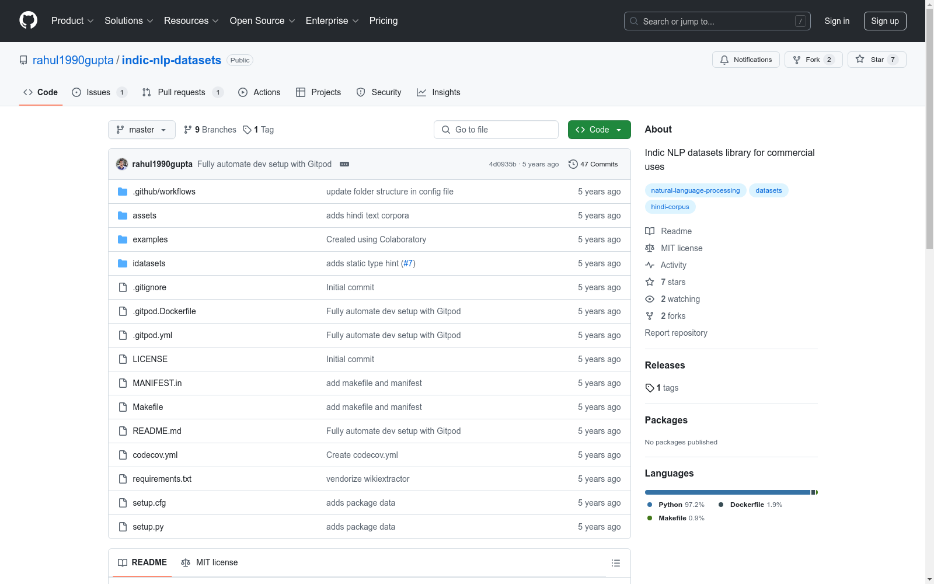The height and width of the screenshot is (584, 934).
Task: Click the Python language color bar segment
Action: point(727,492)
